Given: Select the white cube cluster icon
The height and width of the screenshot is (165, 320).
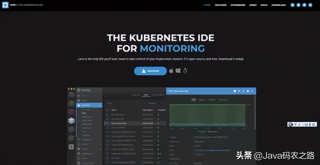Looking at the screenshot, I should tap(71, 120).
